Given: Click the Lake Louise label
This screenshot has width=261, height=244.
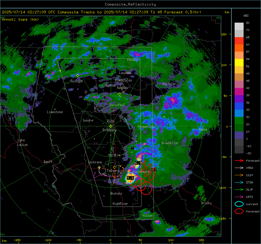Looking at the screenshot, I should pyautogui.click(x=22, y=142).
